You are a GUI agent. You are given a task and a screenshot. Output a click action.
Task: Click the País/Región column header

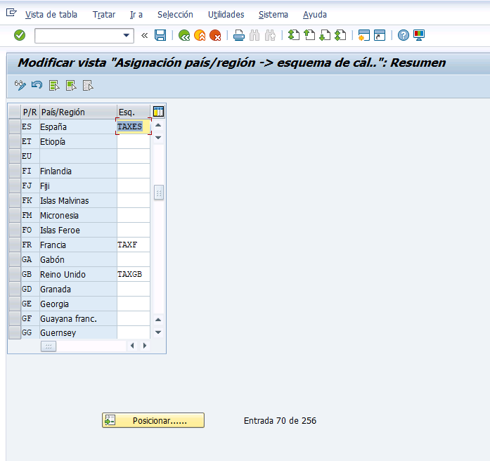78,112
